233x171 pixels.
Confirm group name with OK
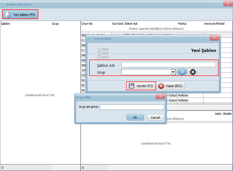tap(135, 117)
